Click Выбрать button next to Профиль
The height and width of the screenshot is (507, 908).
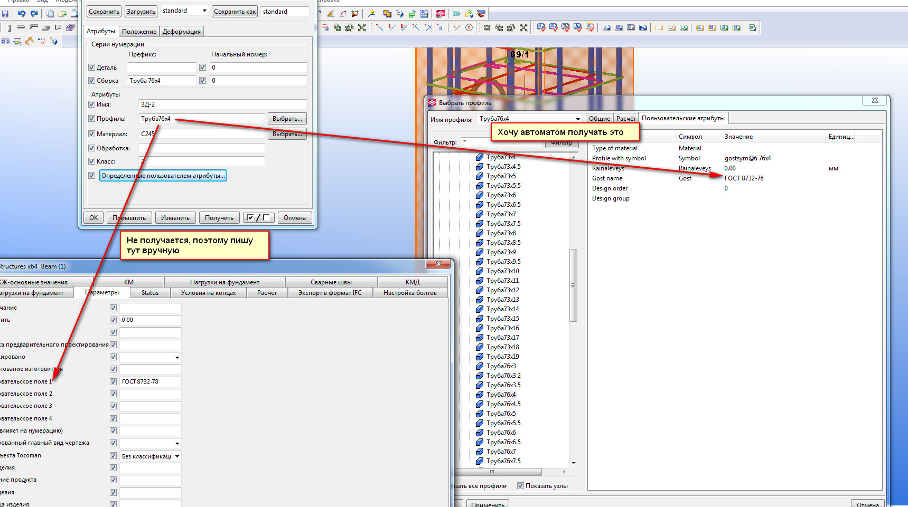point(287,119)
